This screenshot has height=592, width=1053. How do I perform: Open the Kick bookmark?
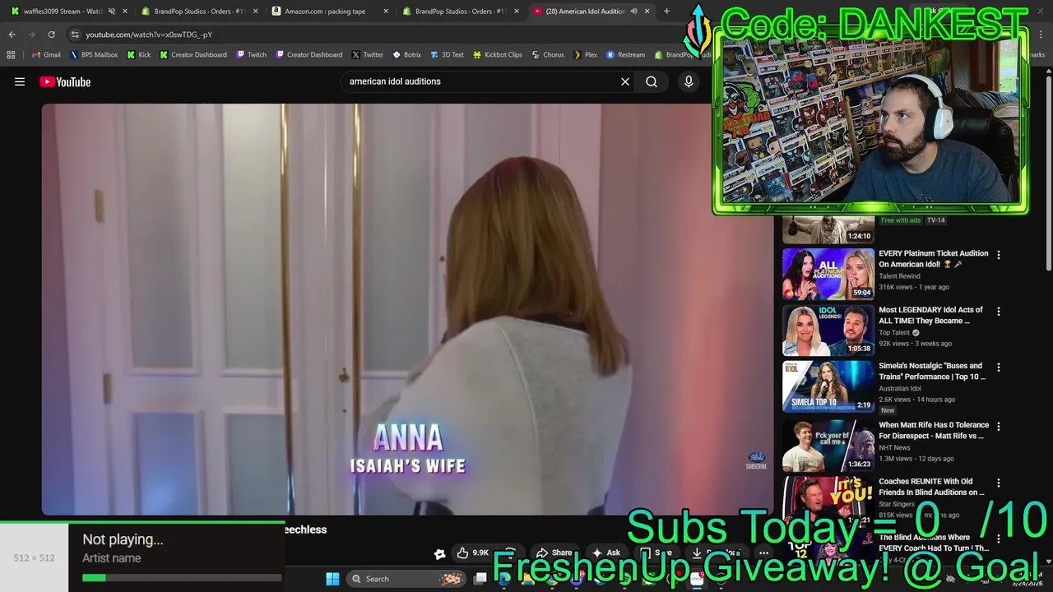(139, 55)
